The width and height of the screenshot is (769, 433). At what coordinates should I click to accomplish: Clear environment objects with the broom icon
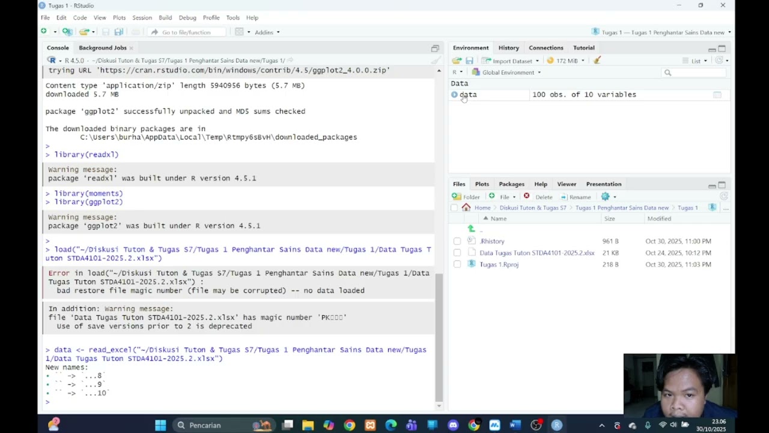point(597,61)
